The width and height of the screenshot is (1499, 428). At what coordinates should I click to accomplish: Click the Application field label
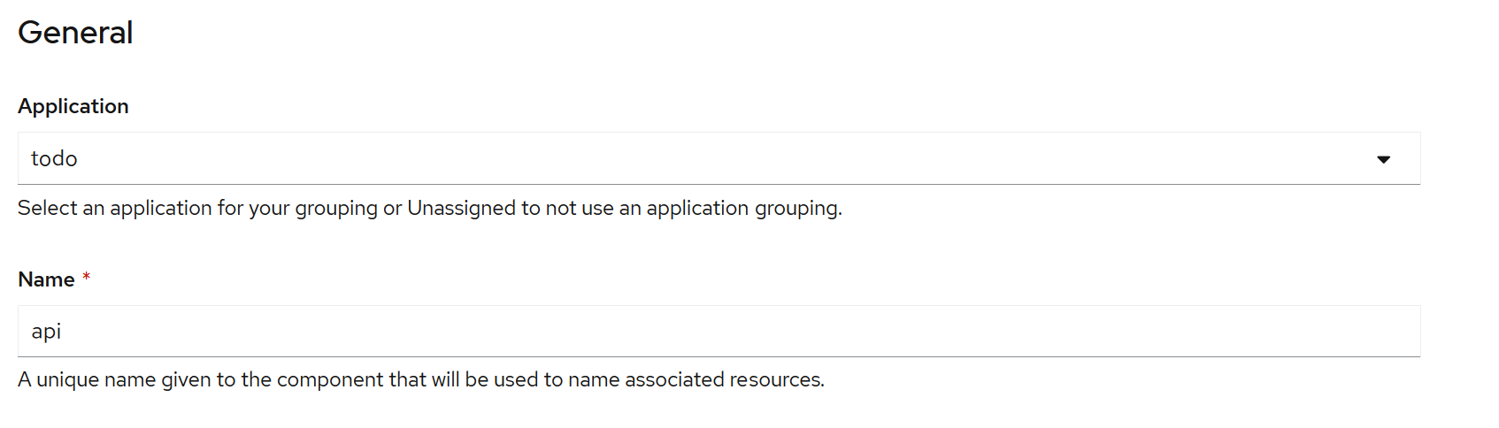73,106
